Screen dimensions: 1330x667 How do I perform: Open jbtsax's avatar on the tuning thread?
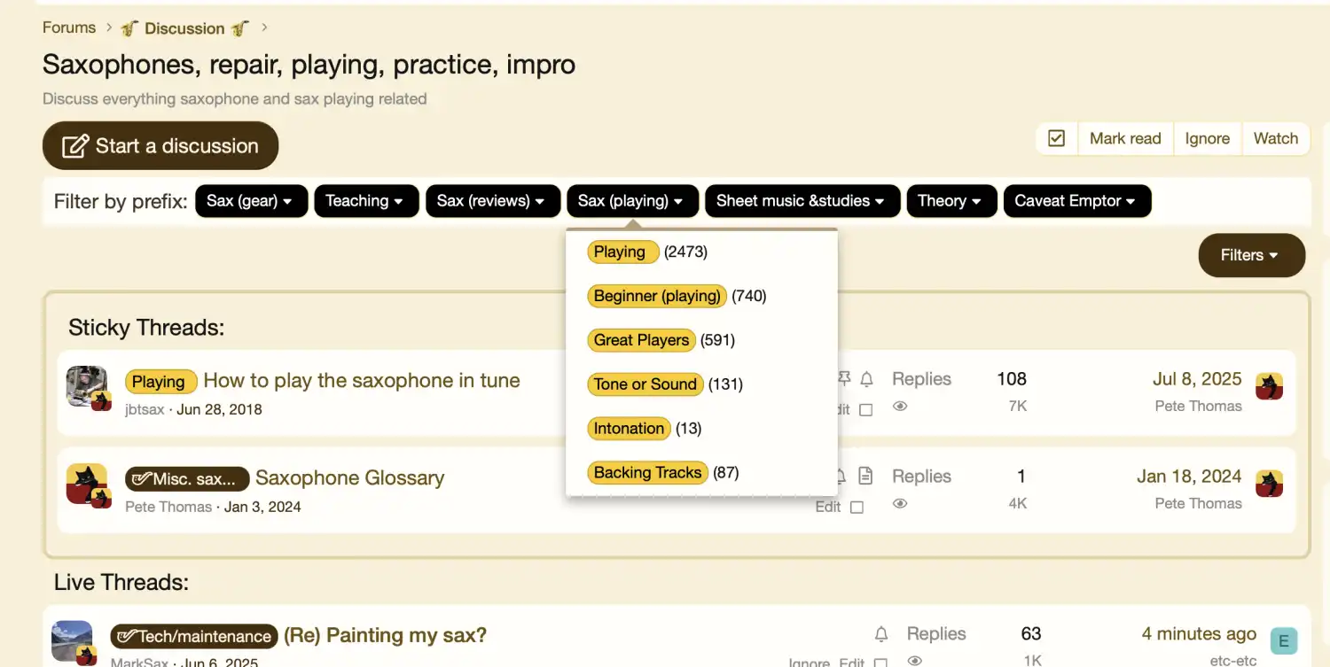[87, 387]
